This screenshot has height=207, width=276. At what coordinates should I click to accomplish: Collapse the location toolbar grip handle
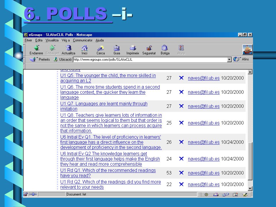tap(24, 59)
